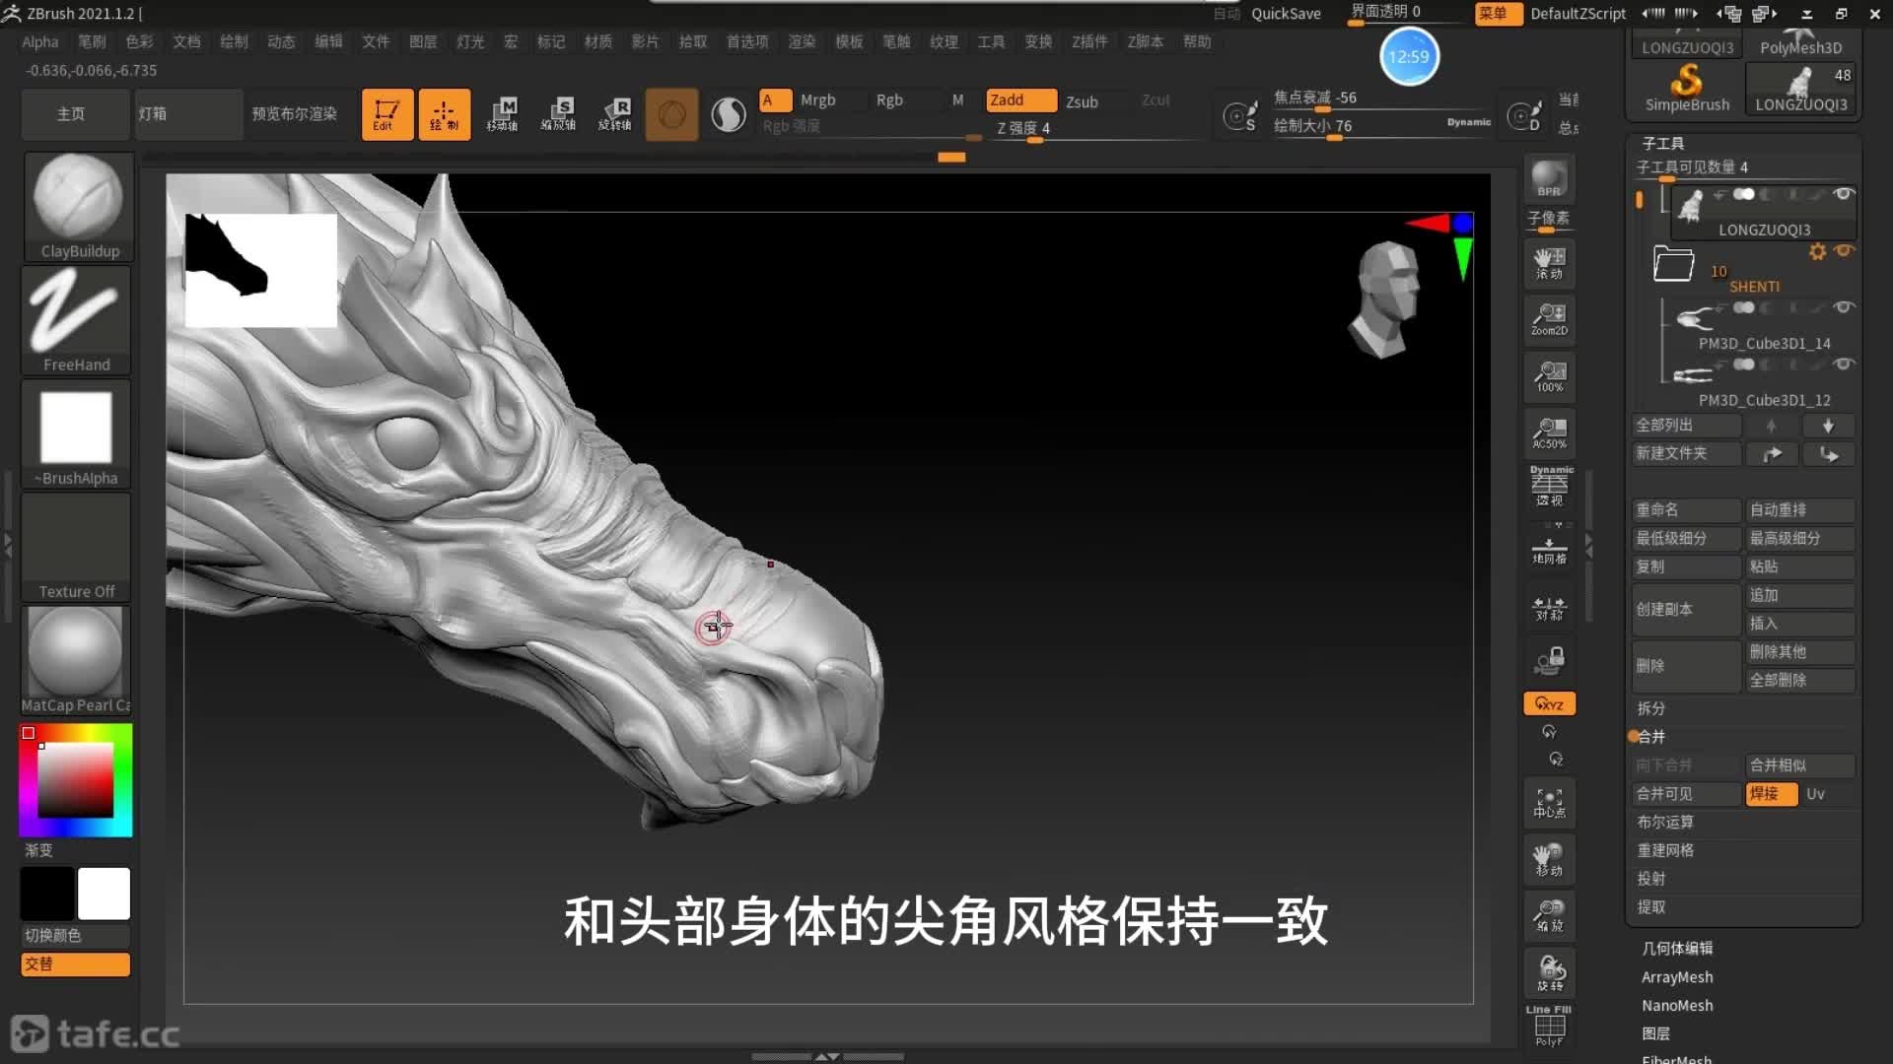Image resolution: width=1893 pixels, height=1064 pixels.
Task: Hide the LONGZUOQI3 subtool via eye icon
Action: (x=1843, y=194)
